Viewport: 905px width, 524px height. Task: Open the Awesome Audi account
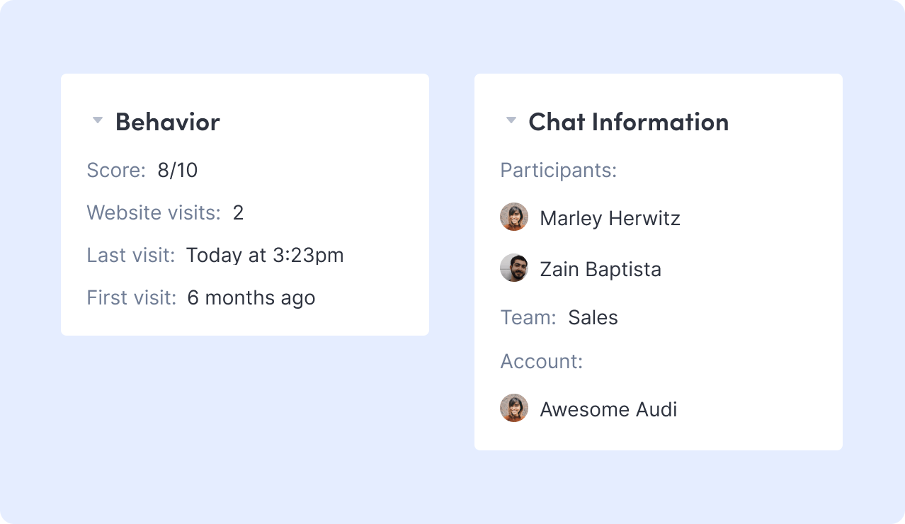[608, 409]
